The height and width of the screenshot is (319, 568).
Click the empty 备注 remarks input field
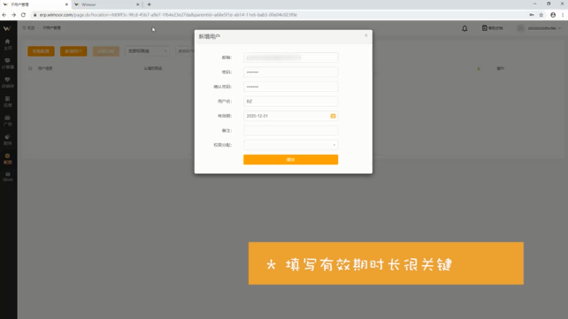click(290, 131)
